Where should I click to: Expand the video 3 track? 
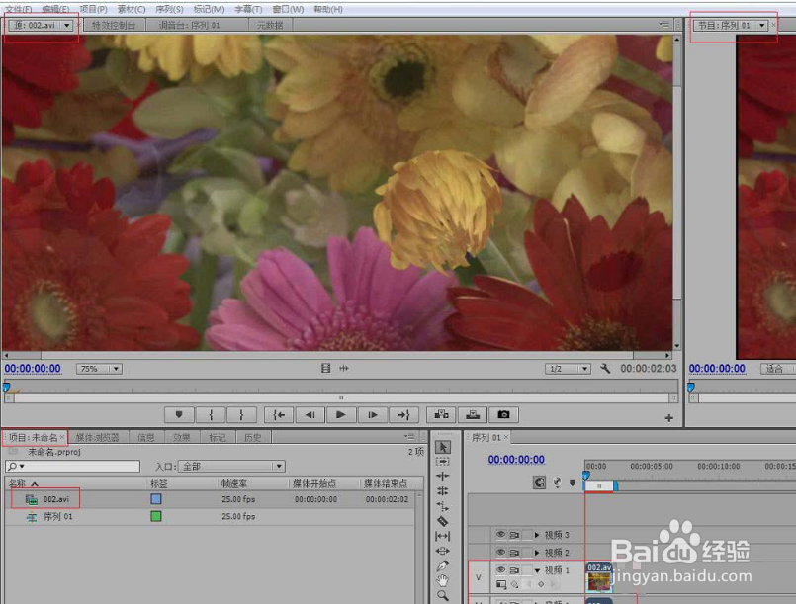(x=537, y=535)
